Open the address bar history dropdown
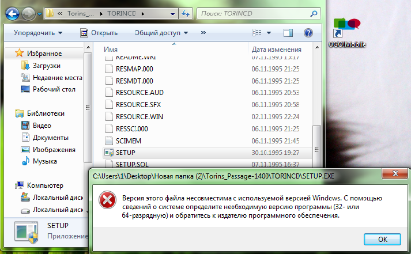The height and width of the screenshot is (254, 411). click(172, 14)
